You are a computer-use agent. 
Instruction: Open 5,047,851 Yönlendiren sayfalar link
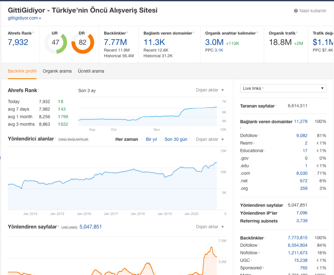(x=91, y=227)
